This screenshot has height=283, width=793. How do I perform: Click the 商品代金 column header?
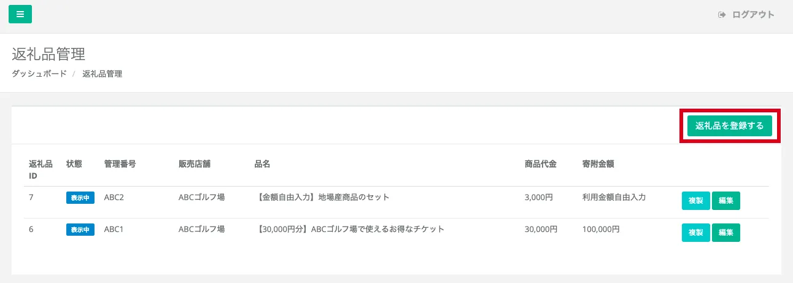click(x=540, y=164)
